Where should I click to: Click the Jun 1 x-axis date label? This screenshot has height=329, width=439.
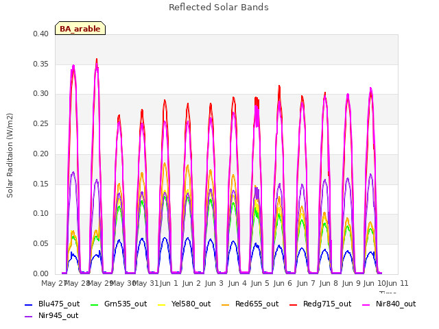coord(169,283)
